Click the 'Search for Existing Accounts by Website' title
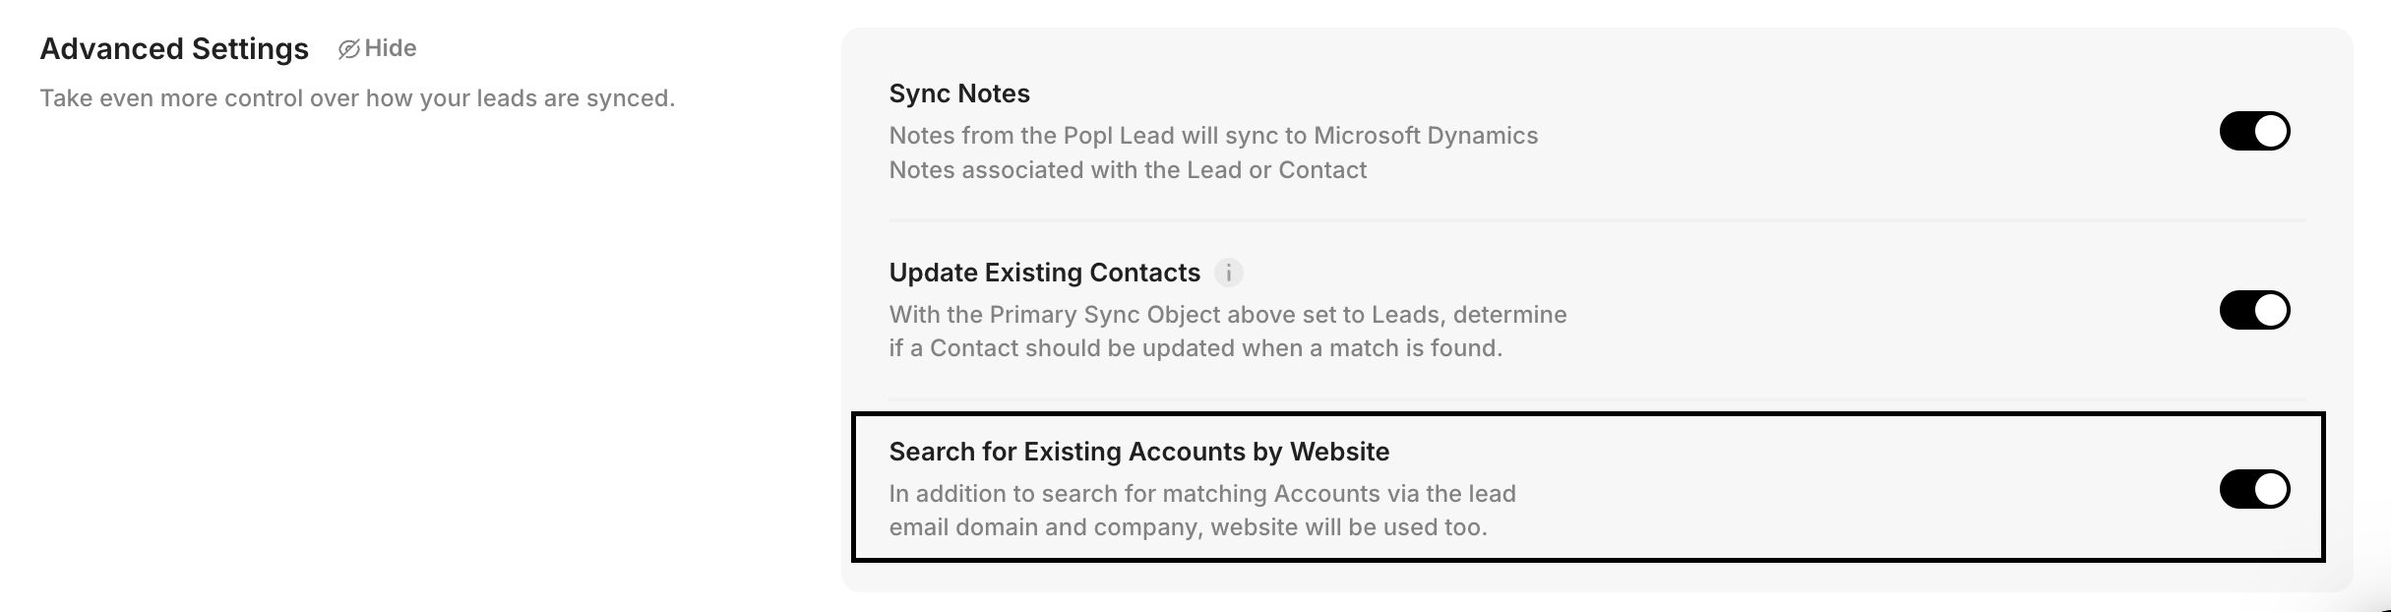Screen dimensions: 2391x612 [1138, 452]
